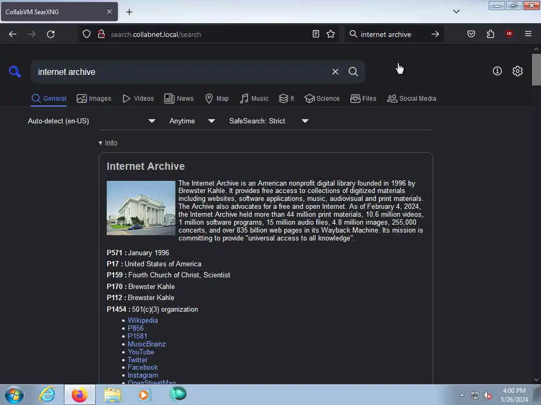The image size is (541, 405).
Task: Open the YouTube link
Action: click(141, 352)
